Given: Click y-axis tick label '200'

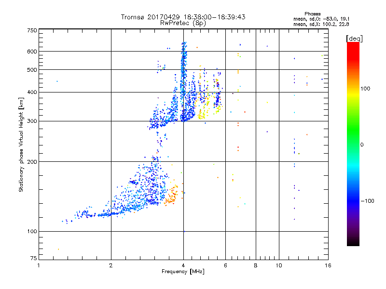Looking at the screenshot, I should pyautogui.click(x=32, y=162).
